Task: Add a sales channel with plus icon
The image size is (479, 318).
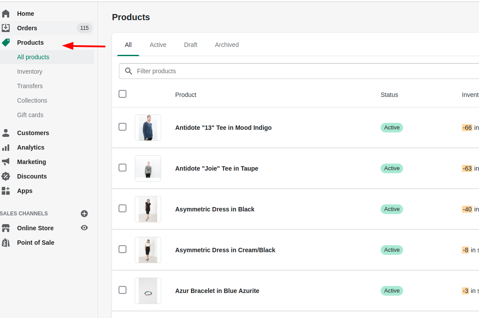Action: pos(84,214)
